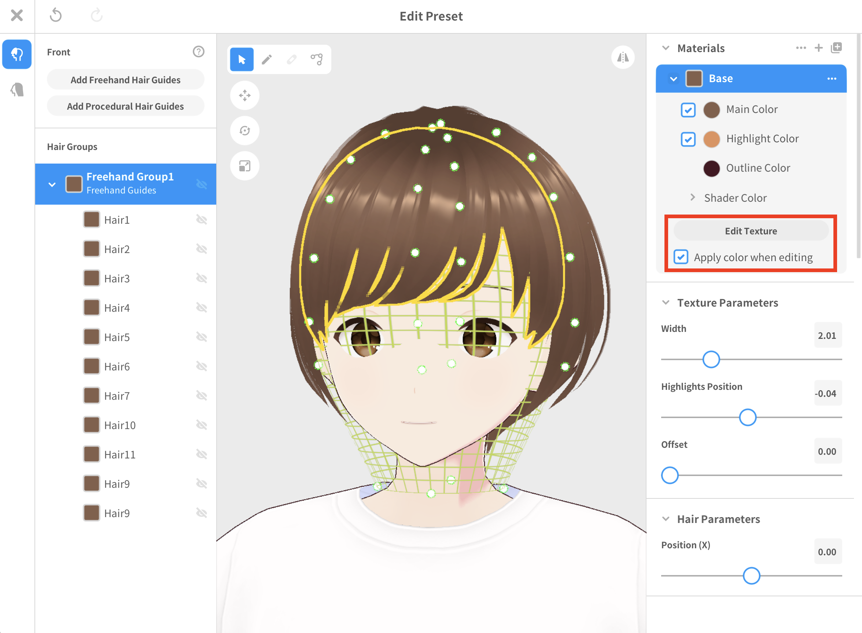This screenshot has height=633, width=862.
Task: Select the Hair1 row
Action: (x=126, y=220)
